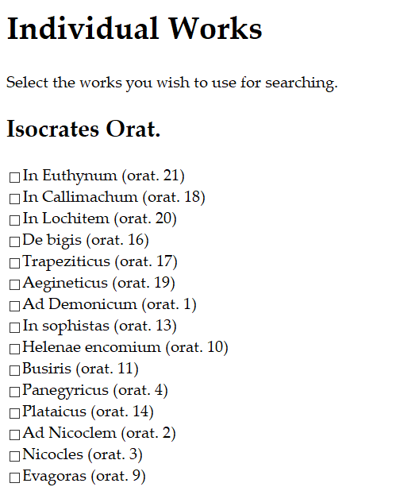This screenshot has height=487, width=400.
Task: Select In Callimachum (orat. 18) checkbox
Action: (14, 199)
